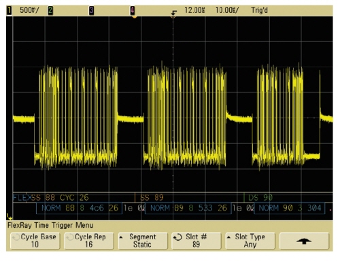
Task: Click the 500 mV/div vertical scale readout
Action: (29, 10)
